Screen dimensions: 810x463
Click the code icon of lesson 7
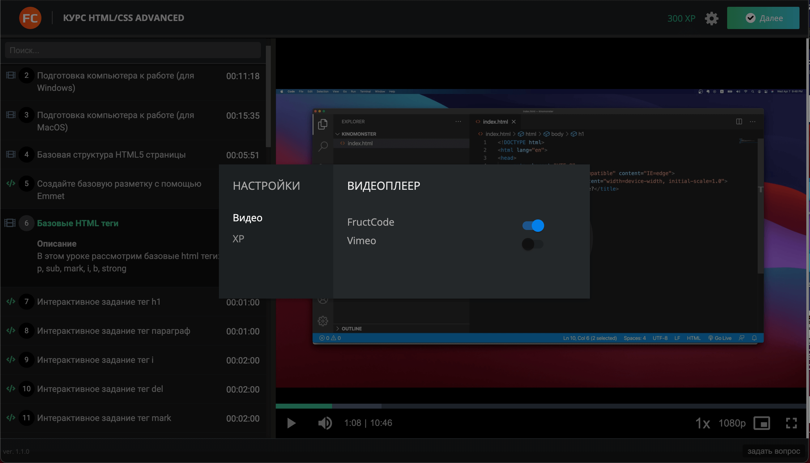coord(11,301)
